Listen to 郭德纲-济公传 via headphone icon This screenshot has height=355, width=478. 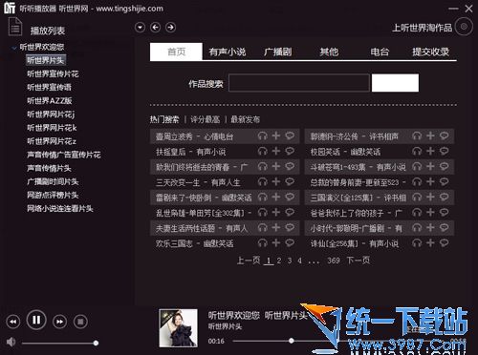point(417,136)
